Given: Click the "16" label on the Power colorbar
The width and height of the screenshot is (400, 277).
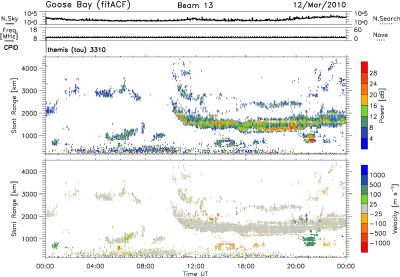Looking at the screenshot, I should coord(373,105).
